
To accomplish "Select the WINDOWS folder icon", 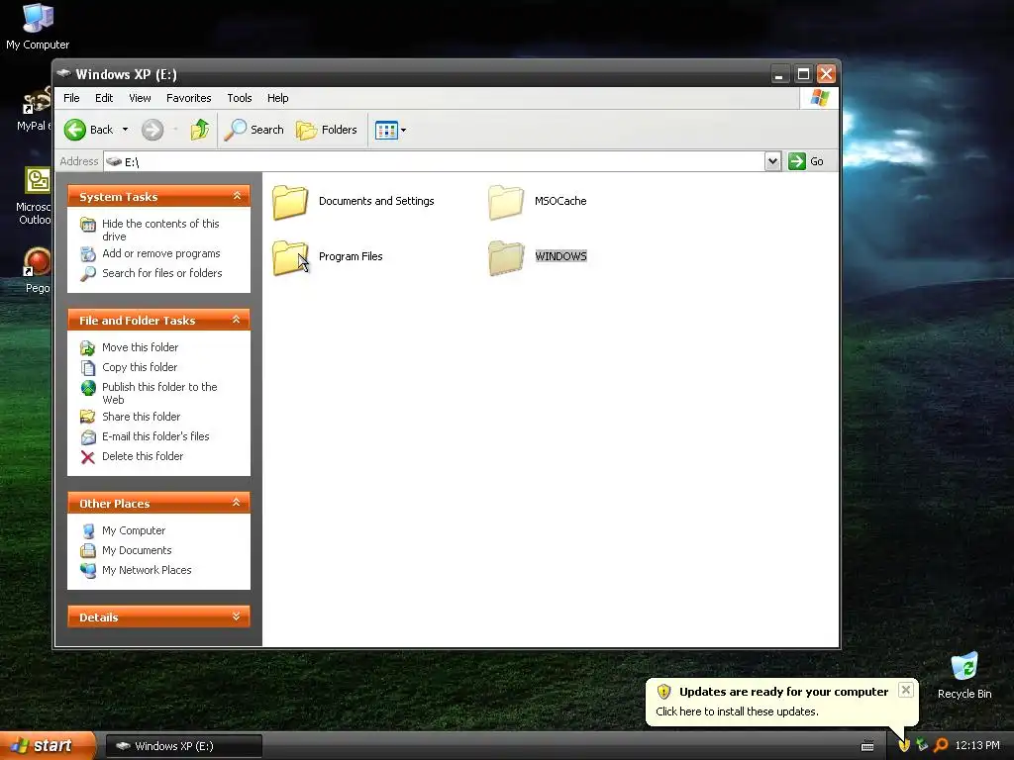I will coord(506,257).
